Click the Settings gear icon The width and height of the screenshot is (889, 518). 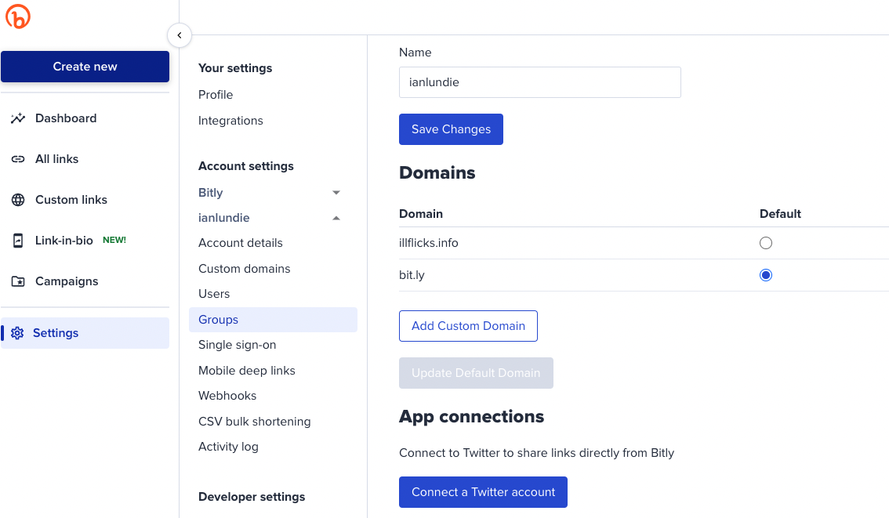[x=17, y=333]
